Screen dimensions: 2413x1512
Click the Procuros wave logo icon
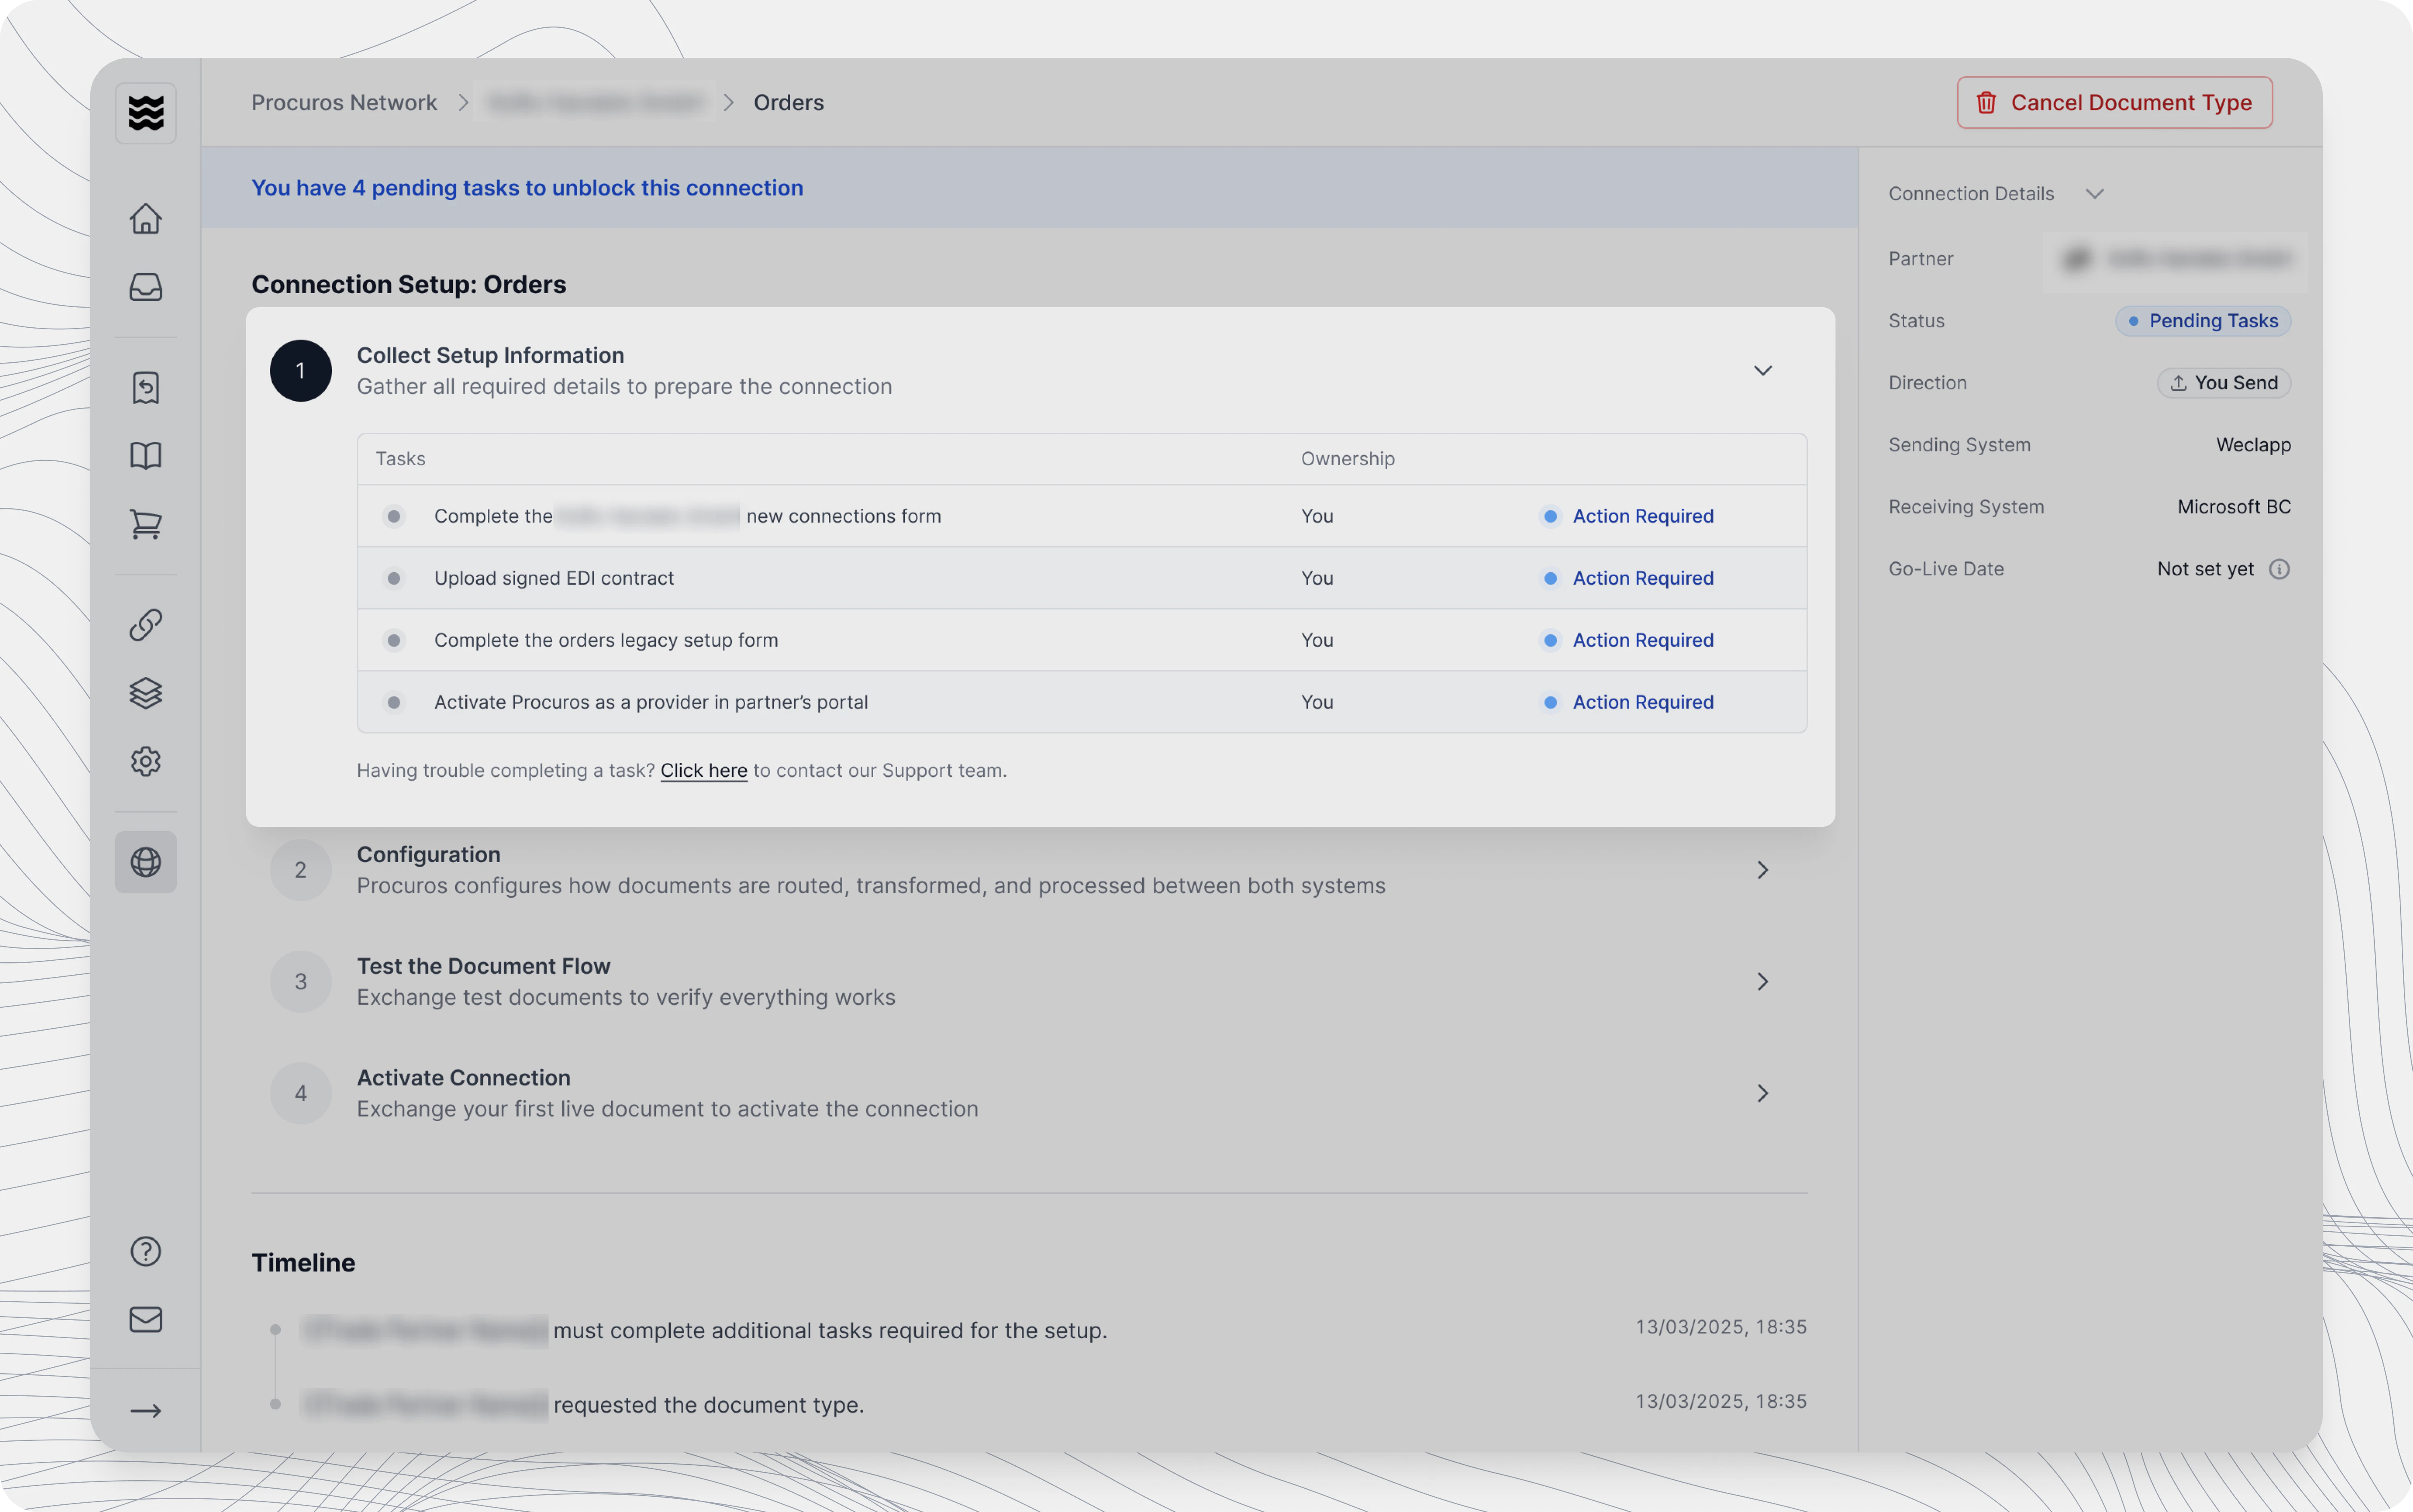click(x=146, y=113)
